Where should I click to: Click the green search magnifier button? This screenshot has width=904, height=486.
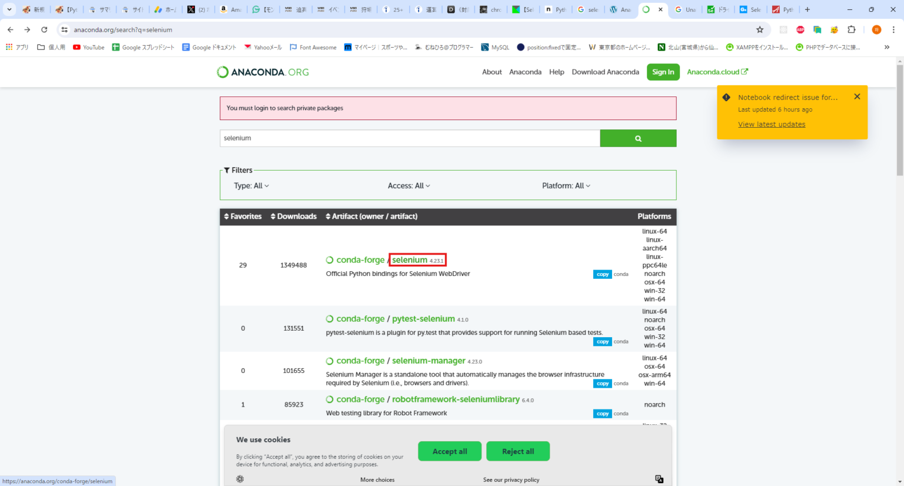point(638,138)
